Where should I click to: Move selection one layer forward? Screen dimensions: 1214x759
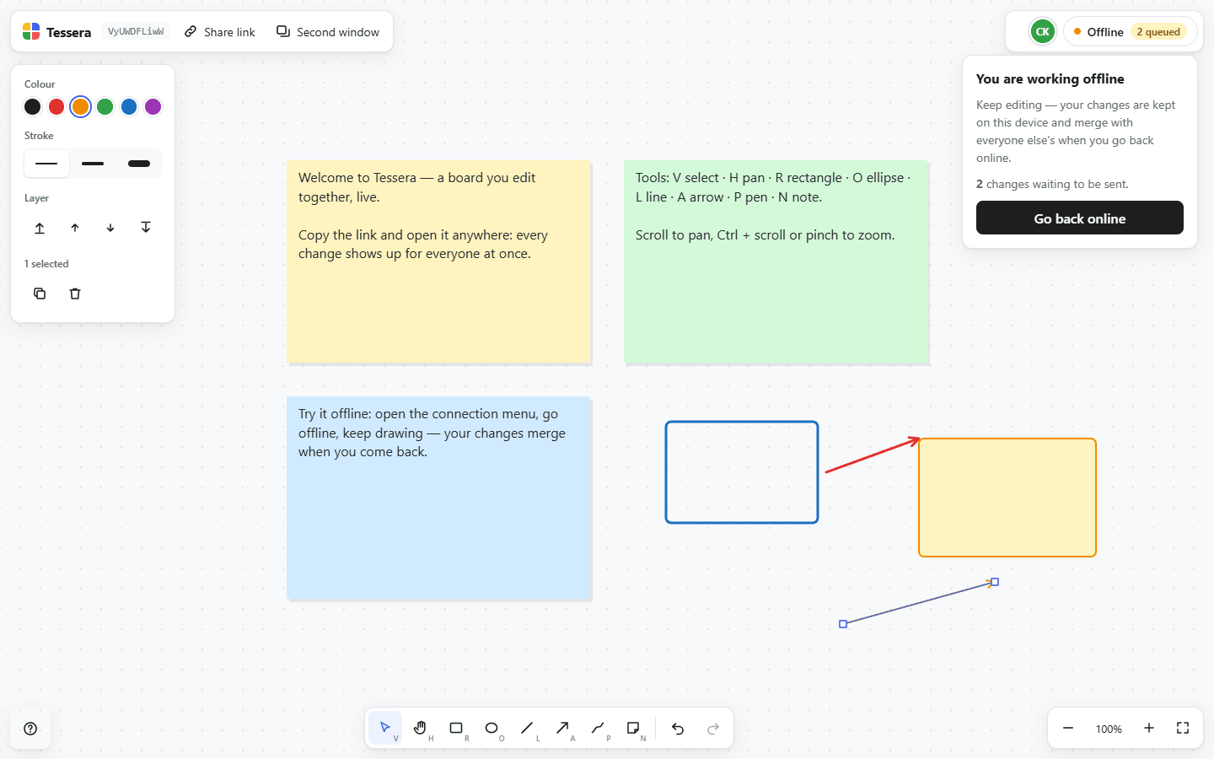pyautogui.click(x=75, y=228)
